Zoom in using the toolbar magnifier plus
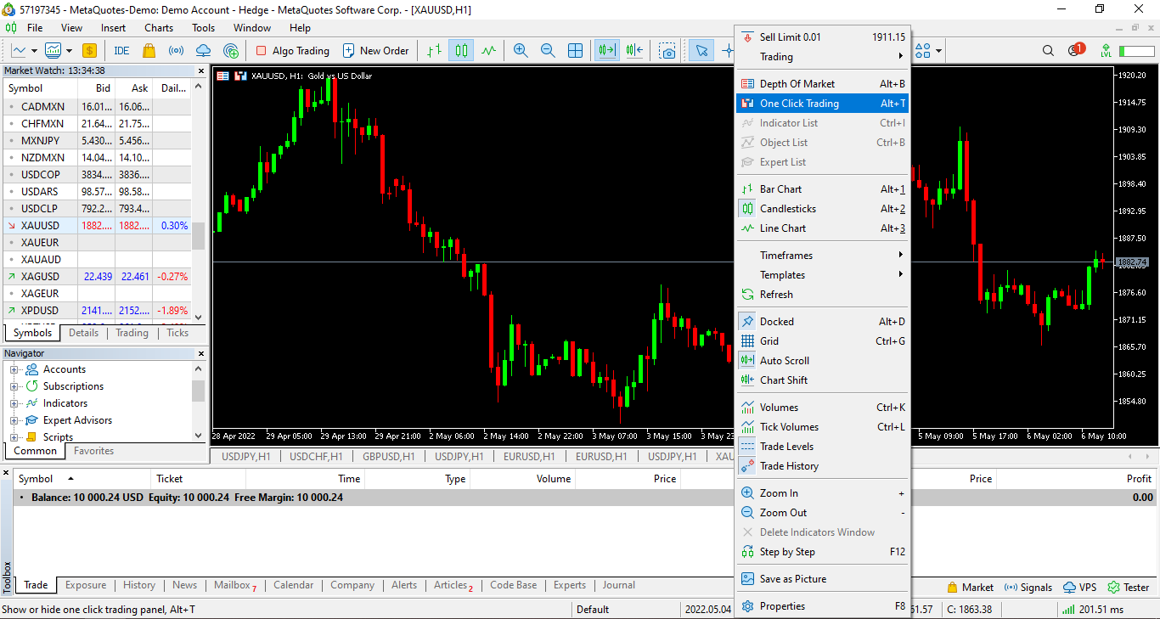Image resolution: width=1160 pixels, height=619 pixels. pos(521,51)
